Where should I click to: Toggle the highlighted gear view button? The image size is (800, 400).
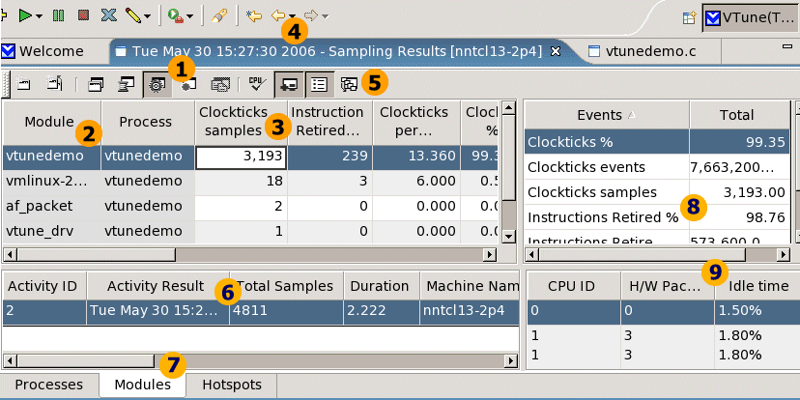(x=157, y=84)
